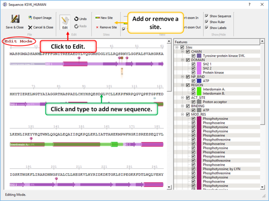Click the New Site icon
269x201 pixels.
97,17
